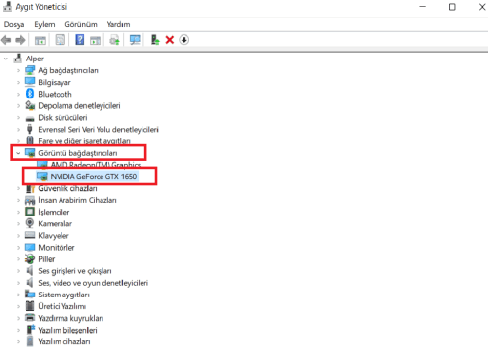Image resolution: width=488 pixels, height=354 pixels.
Task: Select the Kameralar tree item
Action: [x=55, y=223]
